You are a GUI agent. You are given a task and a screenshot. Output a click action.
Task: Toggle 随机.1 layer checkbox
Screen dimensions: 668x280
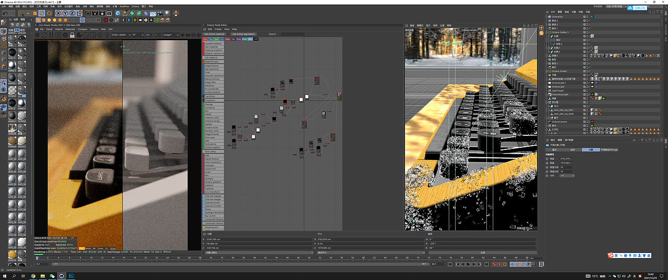tap(584, 28)
